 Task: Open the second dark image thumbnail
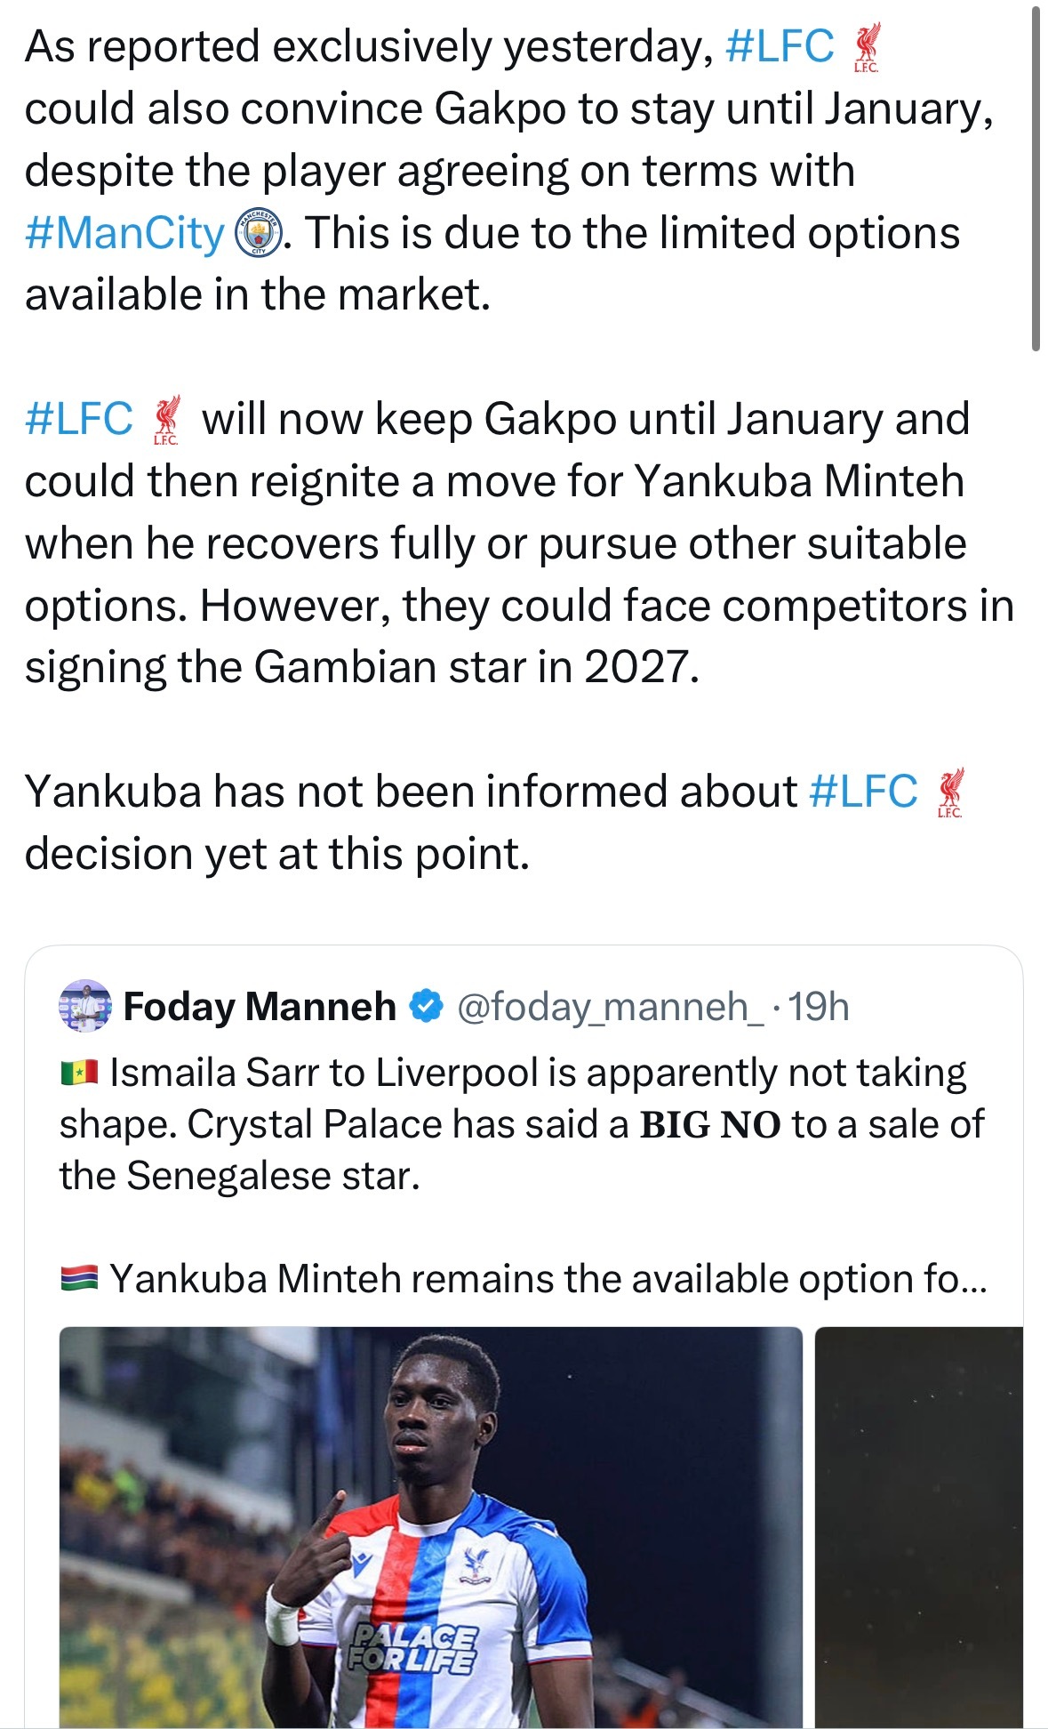click(919, 1527)
